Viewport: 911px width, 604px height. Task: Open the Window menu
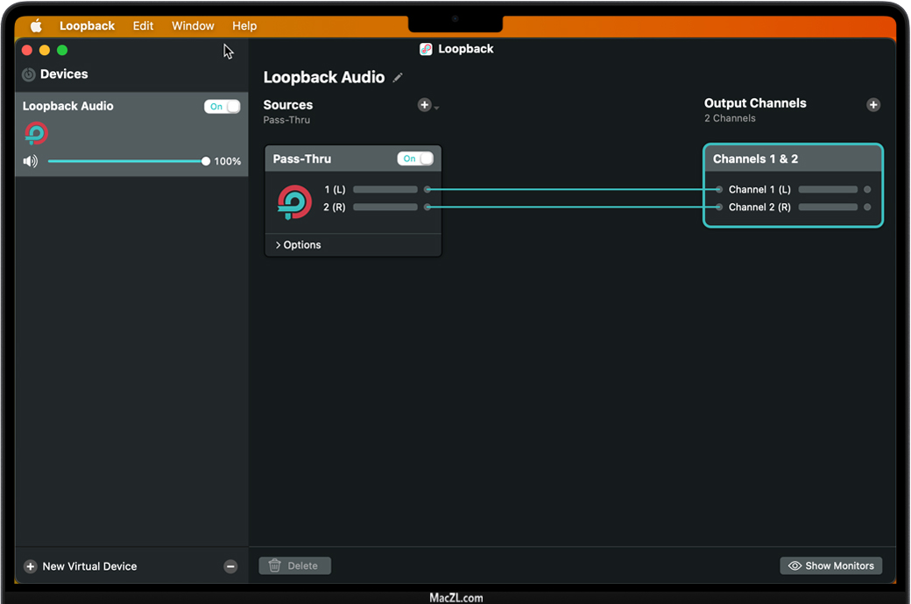(x=193, y=26)
